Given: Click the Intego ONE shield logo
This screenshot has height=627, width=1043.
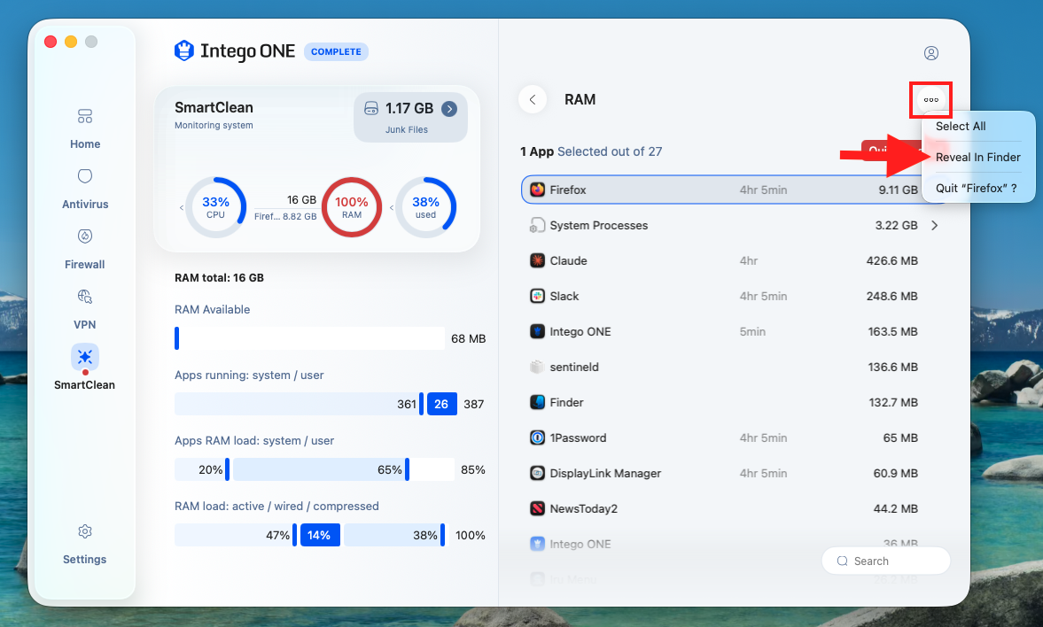Looking at the screenshot, I should [x=183, y=50].
